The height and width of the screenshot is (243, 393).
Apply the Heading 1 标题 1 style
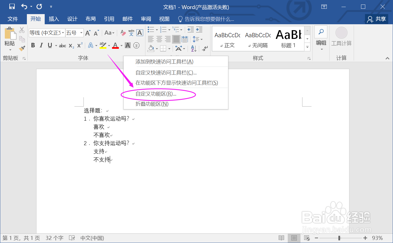click(288, 39)
